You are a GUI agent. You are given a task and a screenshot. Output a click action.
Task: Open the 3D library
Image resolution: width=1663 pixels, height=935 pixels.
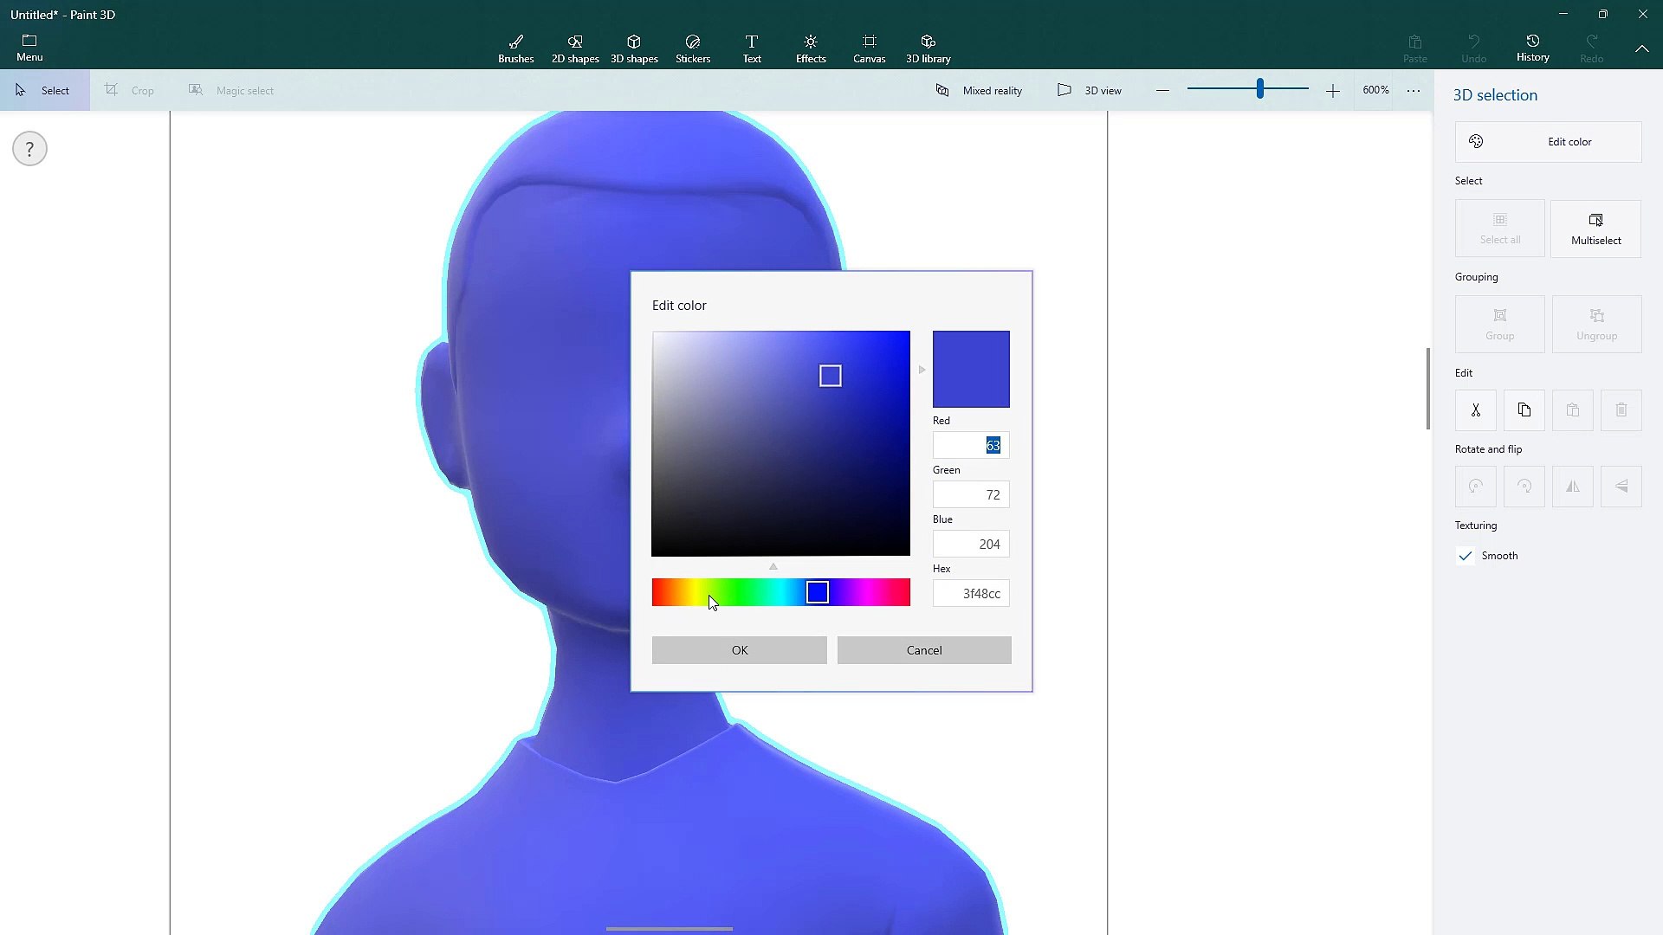(928, 48)
